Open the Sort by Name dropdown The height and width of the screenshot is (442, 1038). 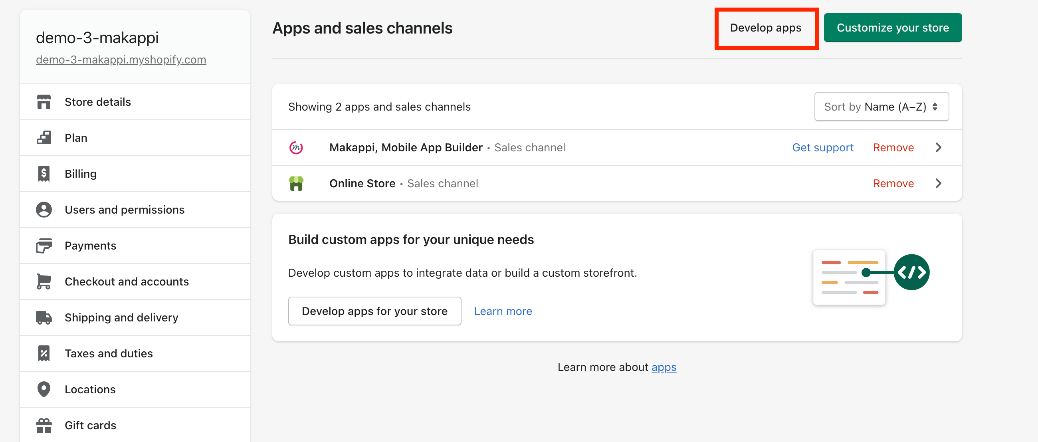[881, 107]
